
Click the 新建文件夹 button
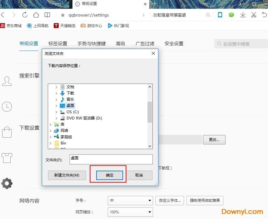(67, 175)
